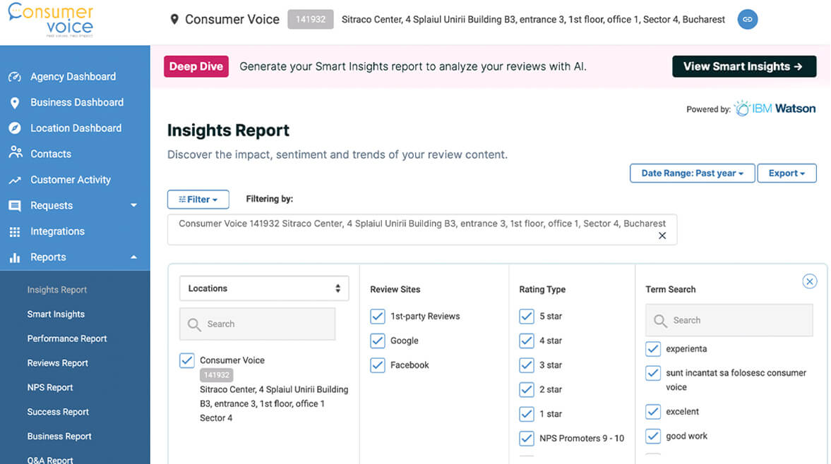
Task: Click the IBM Watson logo
Action: [x=775, y=109]
